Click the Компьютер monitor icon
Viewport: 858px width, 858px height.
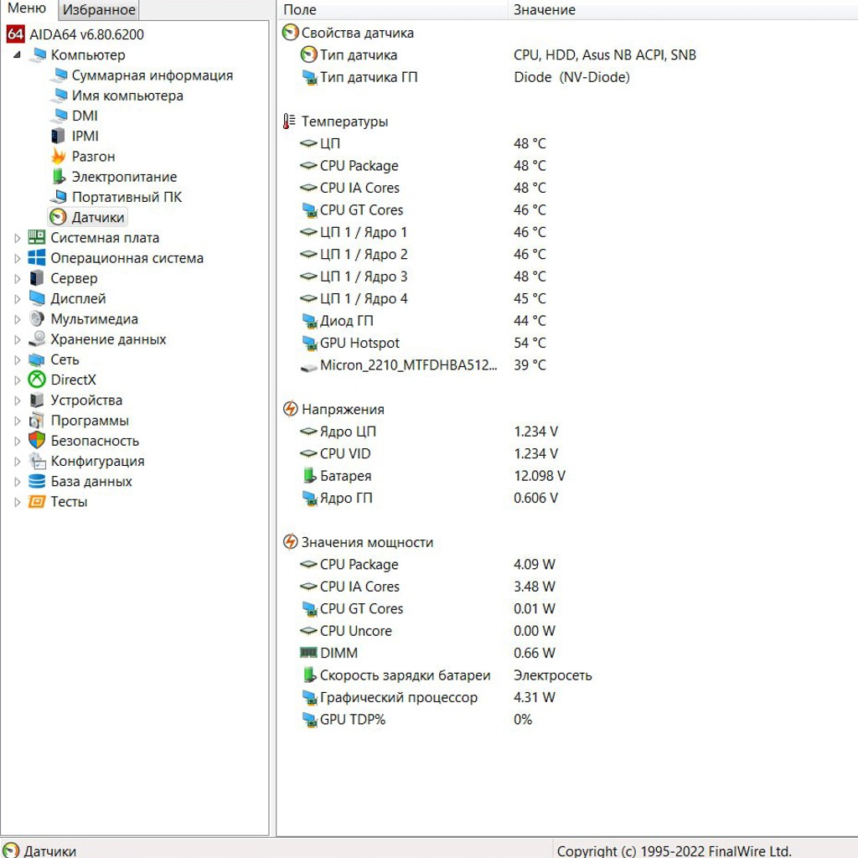[x=38, y=54]
